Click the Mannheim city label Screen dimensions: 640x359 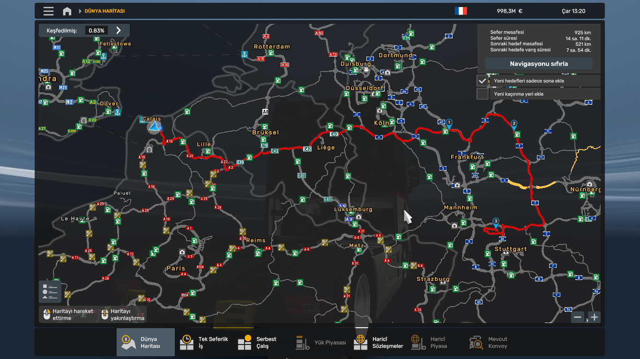[x=461, y=208]
